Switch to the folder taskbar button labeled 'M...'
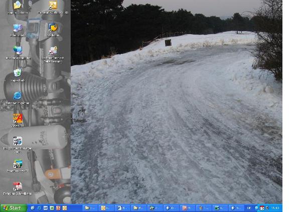The width and height of the screenshot is (307, 212). tap(139, 208)
